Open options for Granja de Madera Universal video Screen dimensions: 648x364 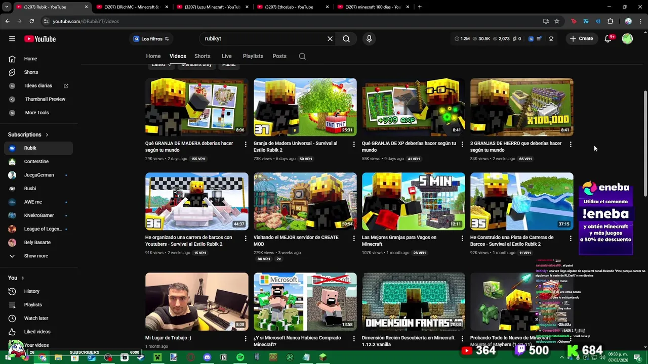(354, 144)
